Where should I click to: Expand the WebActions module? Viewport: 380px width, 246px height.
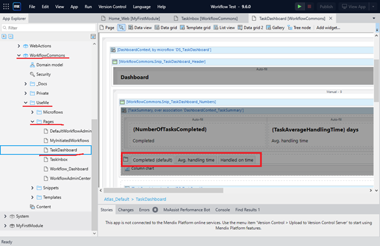[19, 46]
